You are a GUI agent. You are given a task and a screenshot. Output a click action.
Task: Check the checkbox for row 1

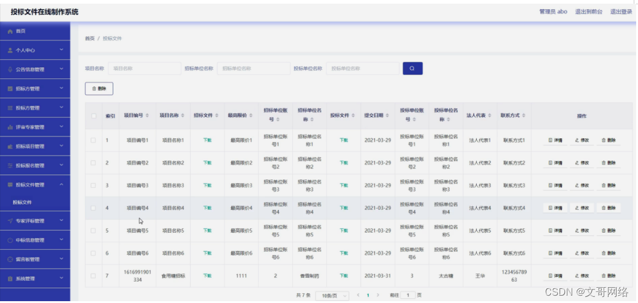point(94,140)
